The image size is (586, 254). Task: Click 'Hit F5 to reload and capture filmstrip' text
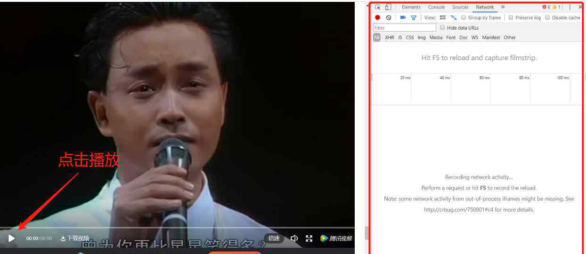[479, 58]
